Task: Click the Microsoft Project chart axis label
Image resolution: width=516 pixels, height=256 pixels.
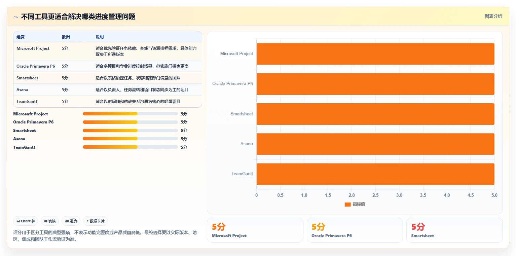Action: (236, 54)
